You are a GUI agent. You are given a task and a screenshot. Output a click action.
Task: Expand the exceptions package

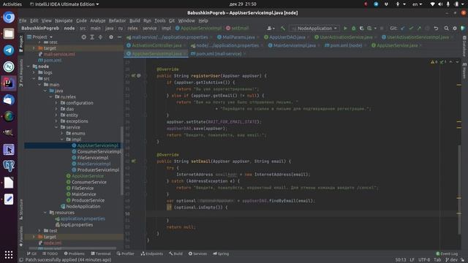56,121
